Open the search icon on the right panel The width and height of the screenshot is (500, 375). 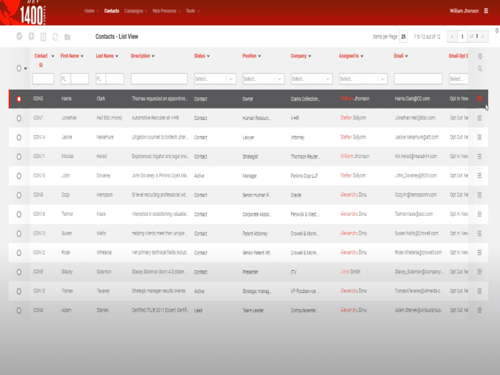(480, 69)
